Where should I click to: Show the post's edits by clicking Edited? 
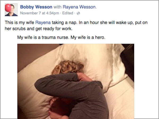coord(68,13)
